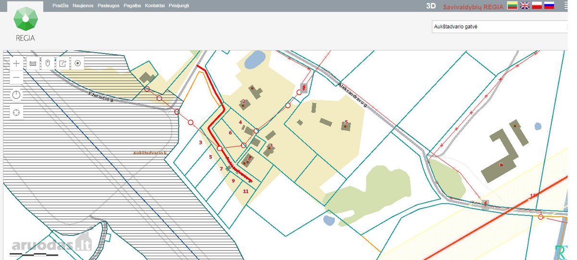This screenshot has width=577, height=260.
Task: Toggle the circular target layer tool
Action: coord(77,63)
